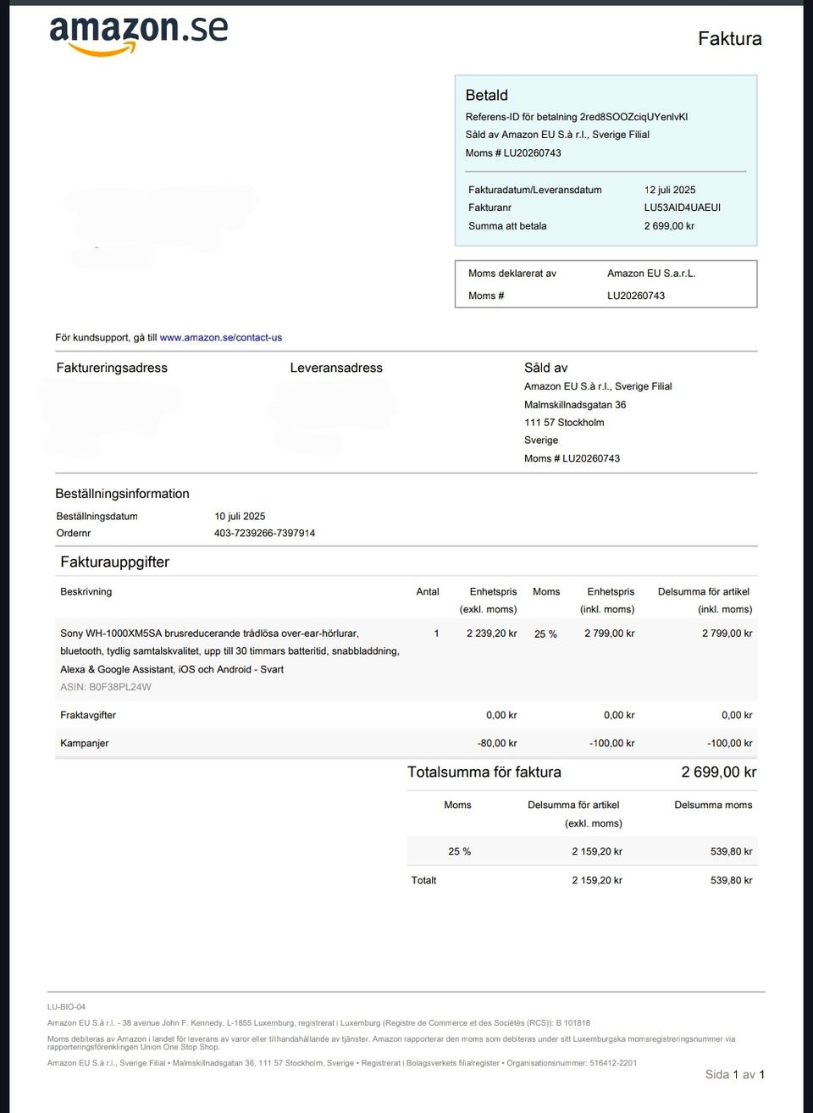This screenshot has height=1113, width=813.
Task: Select the Faktura page title
Action: [x=730, y=38]
